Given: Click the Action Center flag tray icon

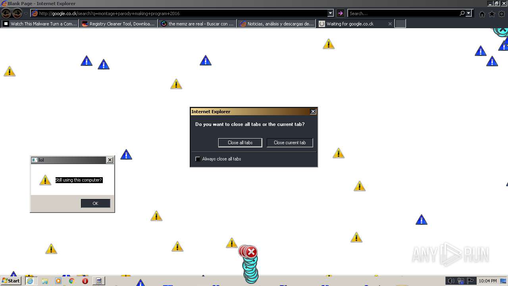Looking at the screenshot, I should [470, 281].
